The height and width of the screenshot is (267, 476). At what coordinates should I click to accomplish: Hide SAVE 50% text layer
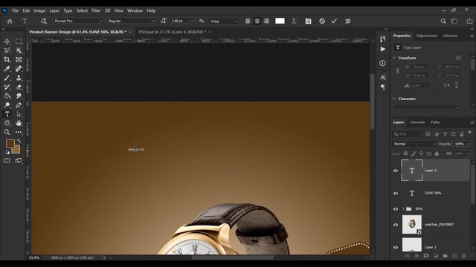pyautogui.click(x=396, y=193)
